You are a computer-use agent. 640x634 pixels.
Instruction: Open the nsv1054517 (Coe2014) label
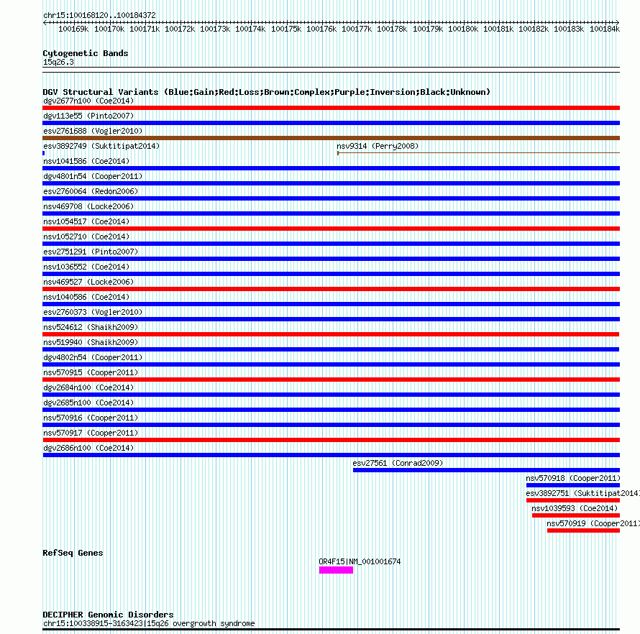pos(86,221)
